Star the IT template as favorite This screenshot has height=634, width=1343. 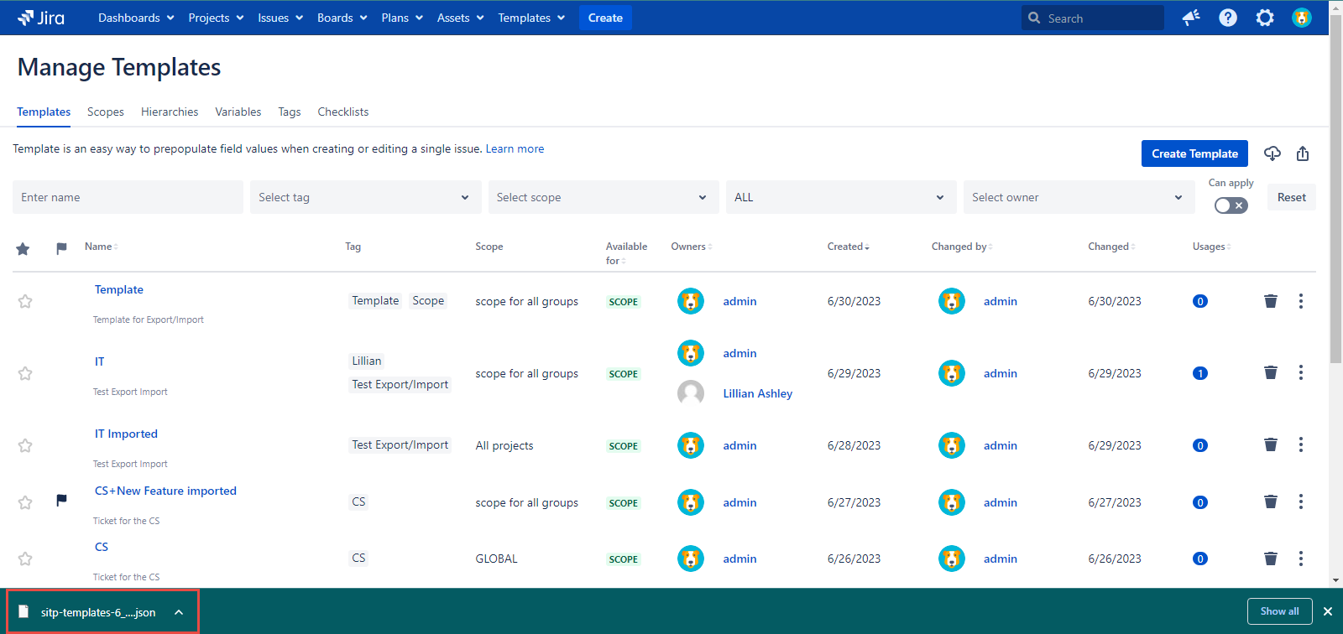pyautogui.click(x=25, y=373)
